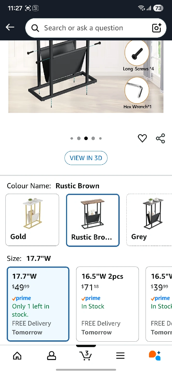Go to Home tab icon
This screenshot has width=172, height=373.
pos(17,356)
